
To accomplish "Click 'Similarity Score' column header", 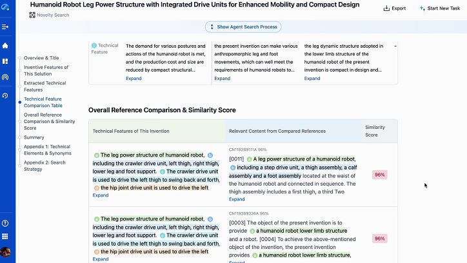I will point(375,131).
